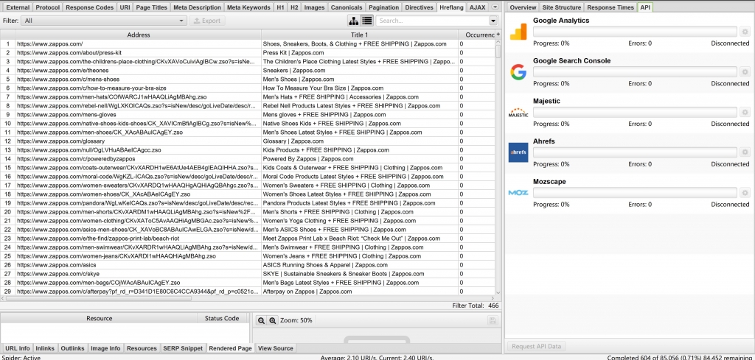
Task: Open Ahrefs settings gear
Action: pos(745,152)
